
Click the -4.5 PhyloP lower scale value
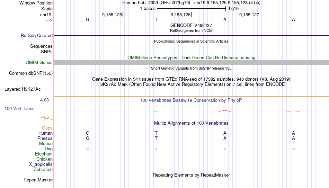pyautogui.click(x=45, y=117)
